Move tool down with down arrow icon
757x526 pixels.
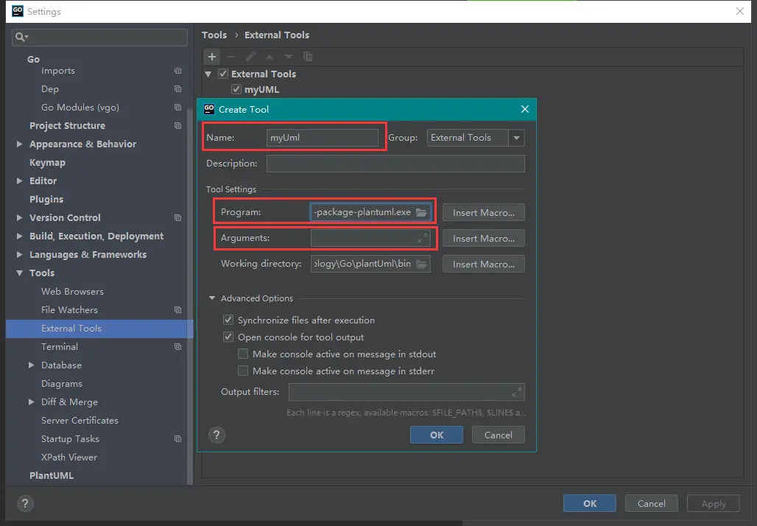coord(288,57)
